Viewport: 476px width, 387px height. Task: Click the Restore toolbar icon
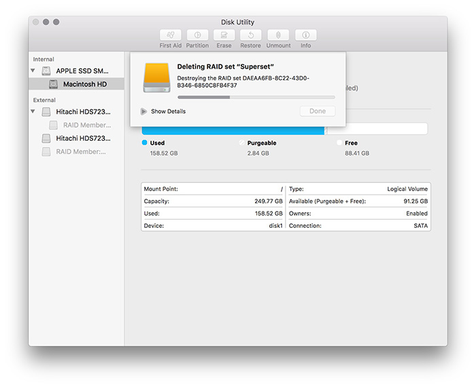tap(251, 35)
